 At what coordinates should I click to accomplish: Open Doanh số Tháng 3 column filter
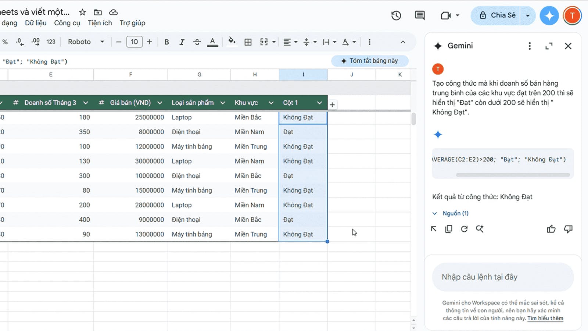click(x=86, y=103)
